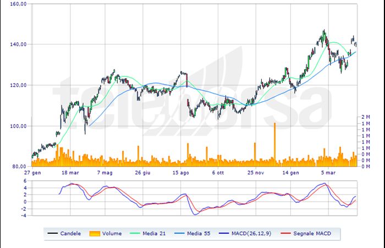Select the 15 ago date axis label
385x248 pixels.
181,172
